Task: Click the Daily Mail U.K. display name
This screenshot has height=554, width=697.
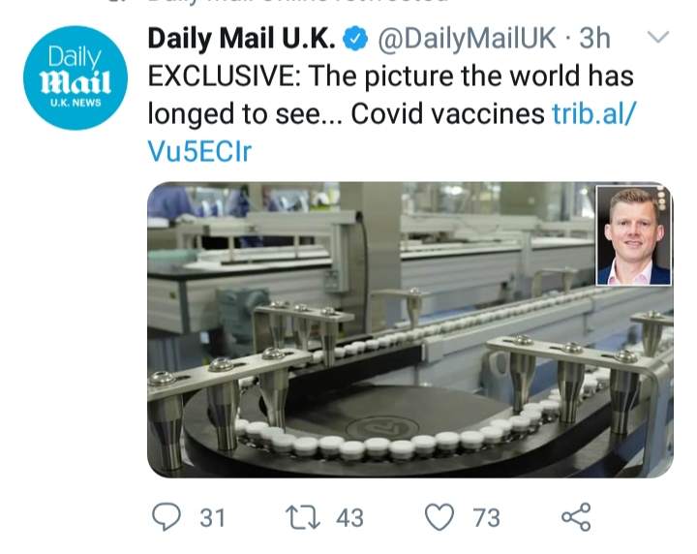Action: (241, 38)
